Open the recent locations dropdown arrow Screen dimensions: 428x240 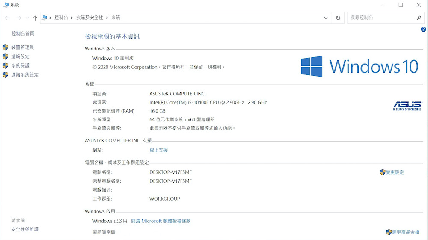[x=27, y=18]
